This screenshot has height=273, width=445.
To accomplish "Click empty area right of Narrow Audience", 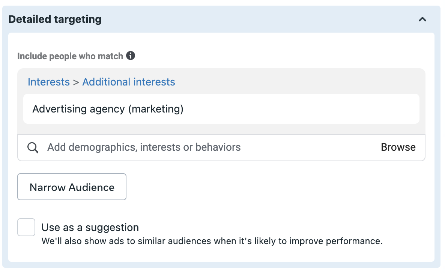I will 275,187.
